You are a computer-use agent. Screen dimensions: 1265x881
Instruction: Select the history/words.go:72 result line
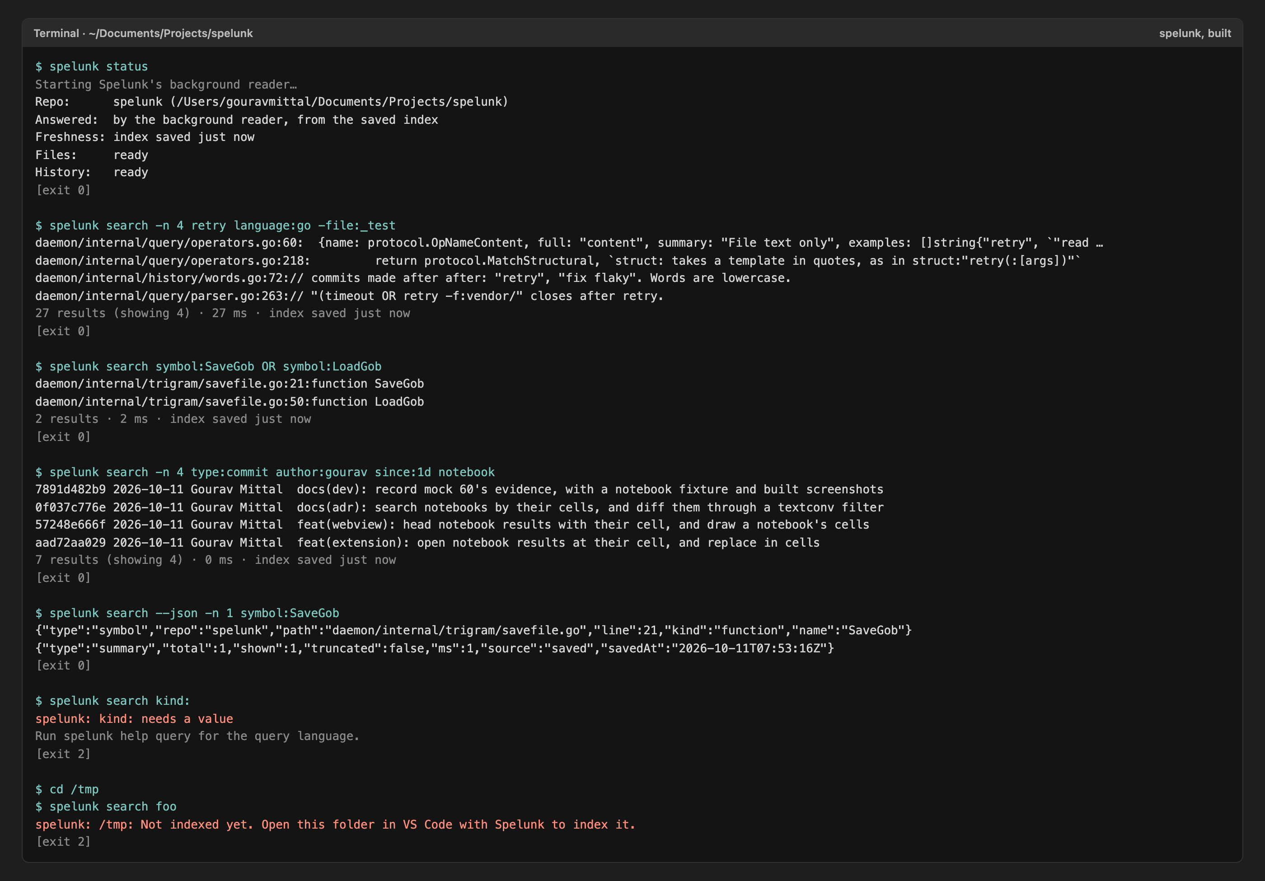[413, 278]
